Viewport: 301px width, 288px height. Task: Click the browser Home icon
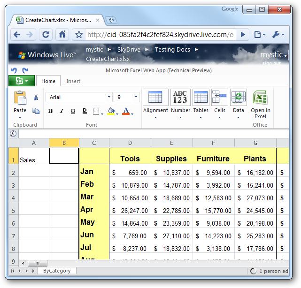[x=62, y=35]
